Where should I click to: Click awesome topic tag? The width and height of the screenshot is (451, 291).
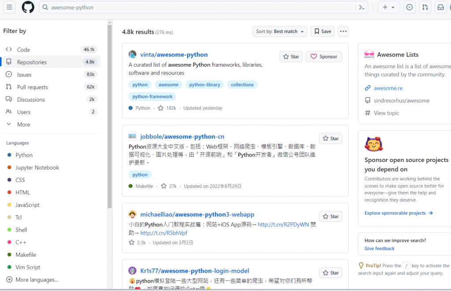pos(168,85)
